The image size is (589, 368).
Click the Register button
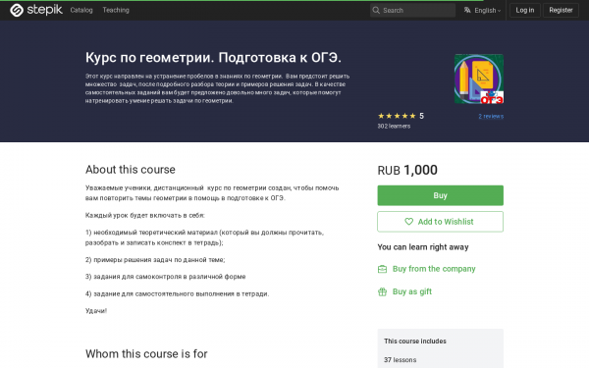click(x=561, y=10)
